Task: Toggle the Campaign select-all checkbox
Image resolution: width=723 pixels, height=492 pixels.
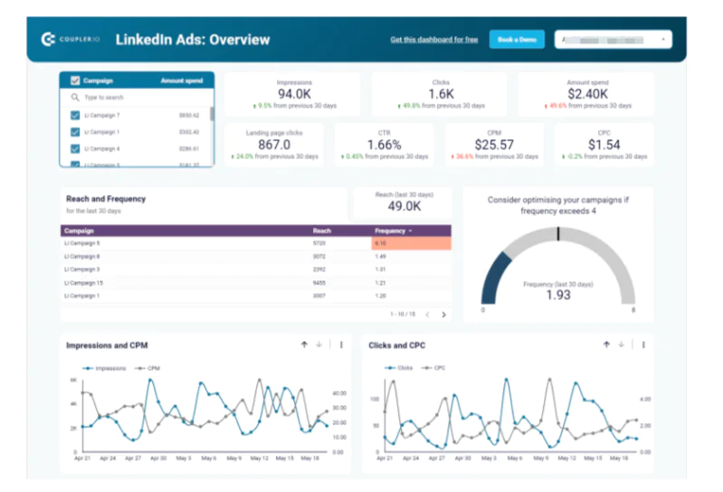Action: 75,80
